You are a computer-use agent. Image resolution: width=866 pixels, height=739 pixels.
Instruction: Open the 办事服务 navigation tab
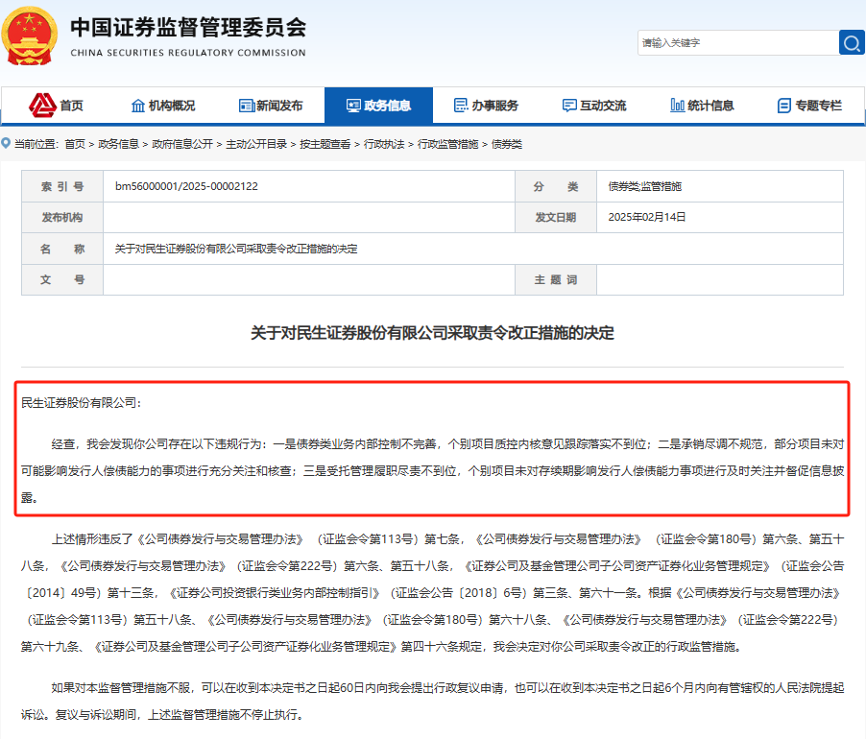tap(487, 105)
